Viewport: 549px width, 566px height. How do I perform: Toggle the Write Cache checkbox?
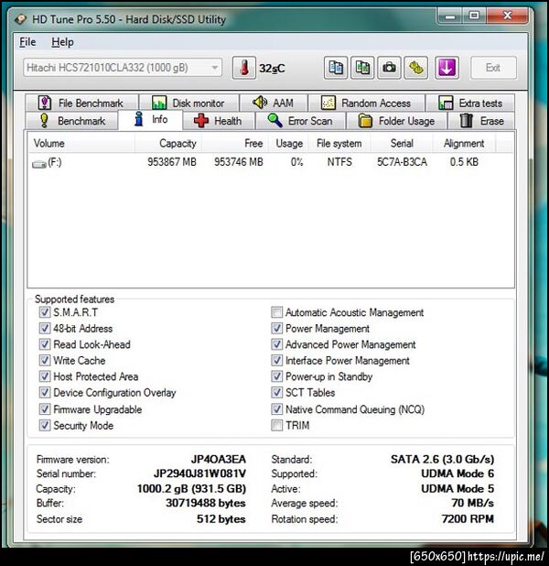pos(44,360)
